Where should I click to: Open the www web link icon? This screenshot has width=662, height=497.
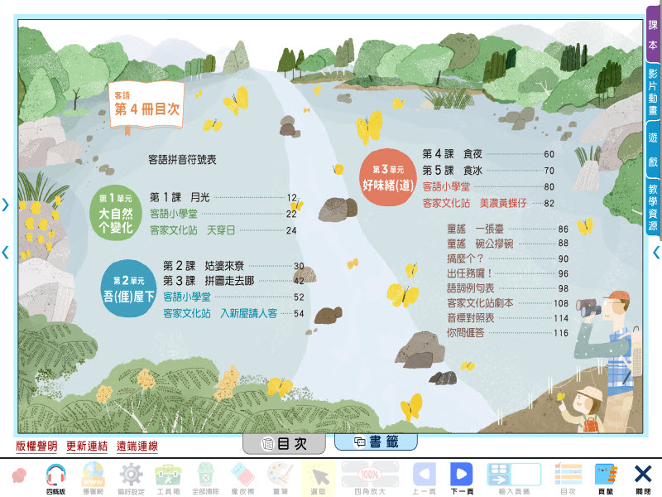(93, 478)
